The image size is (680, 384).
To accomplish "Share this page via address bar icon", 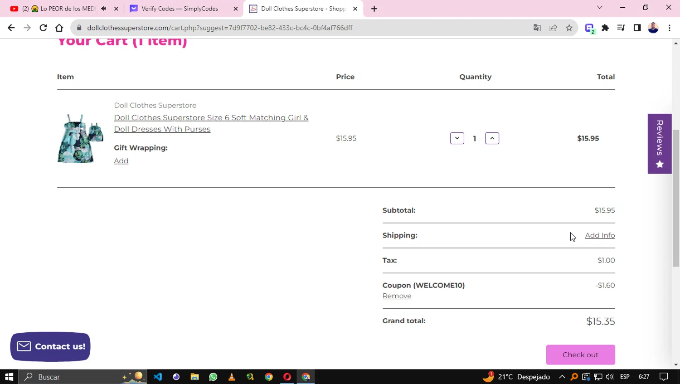I will pos(553,28).
